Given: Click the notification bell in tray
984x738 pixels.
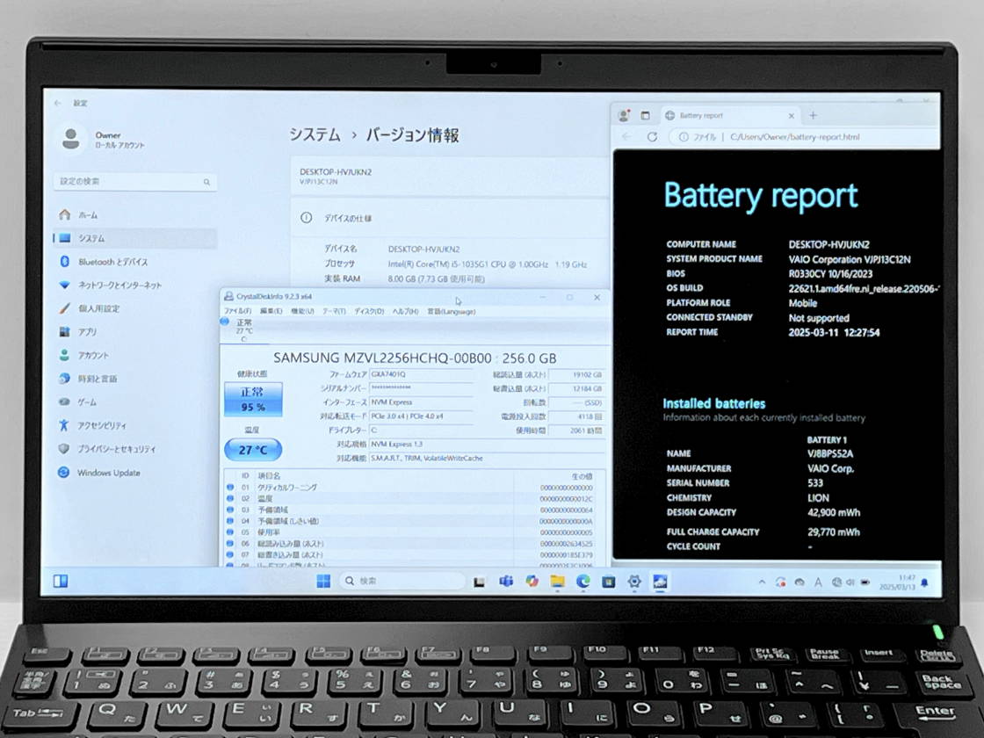Looking at the screenshot, I should (924, 583).
